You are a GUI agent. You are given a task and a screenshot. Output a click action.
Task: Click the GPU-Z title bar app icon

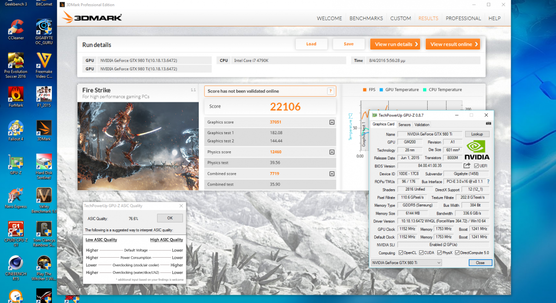point(374,115)
